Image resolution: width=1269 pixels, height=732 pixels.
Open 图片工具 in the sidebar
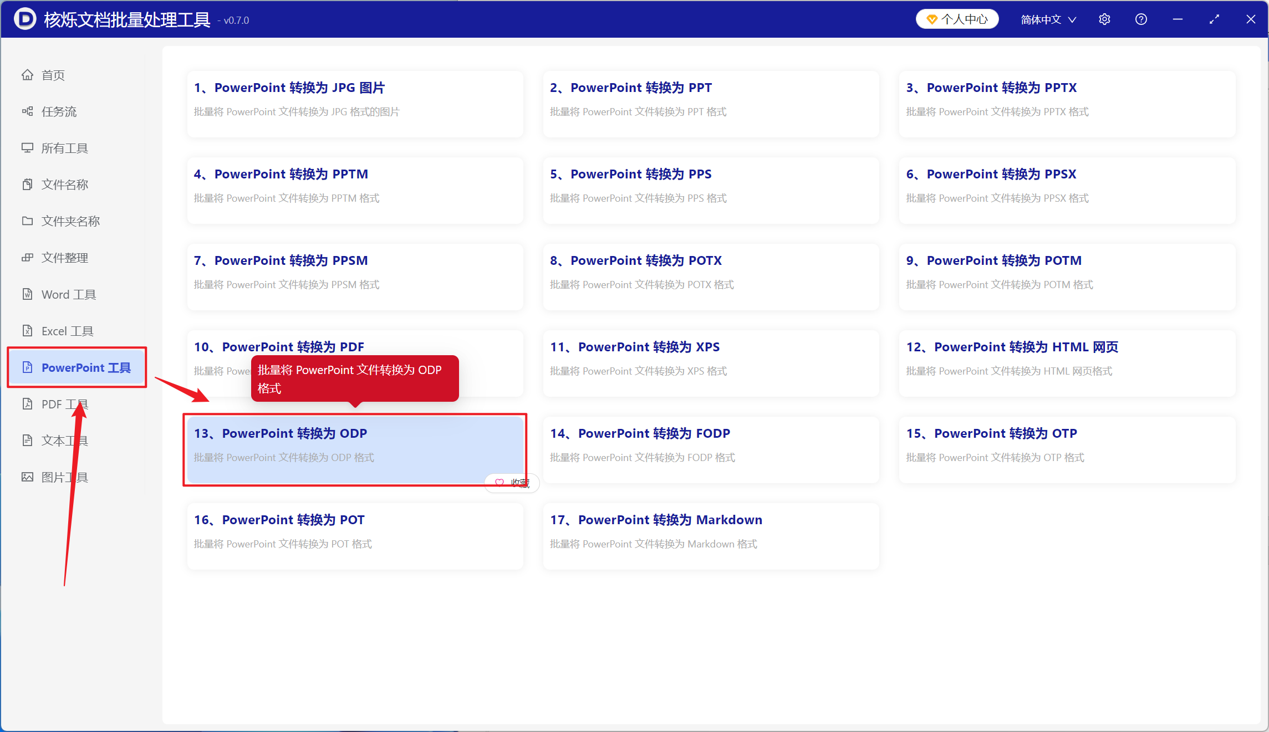(x=77, y=477)
